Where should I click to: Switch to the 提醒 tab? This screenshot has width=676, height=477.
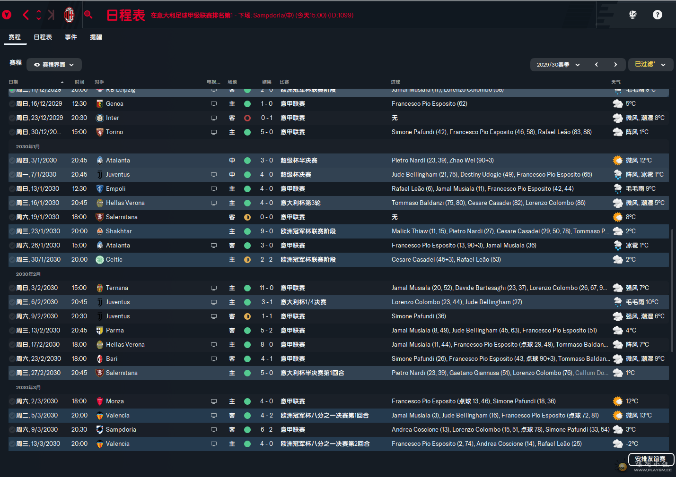[x=96, y=37]
